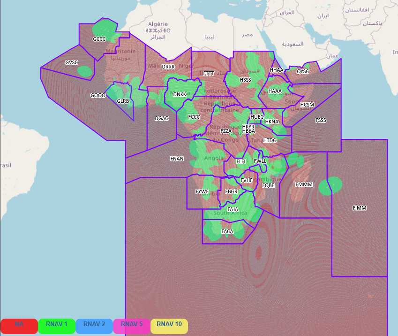Click the FSSS region label
Image resolution: width=398 pixels, height=336 pixels.
point(321,120)
